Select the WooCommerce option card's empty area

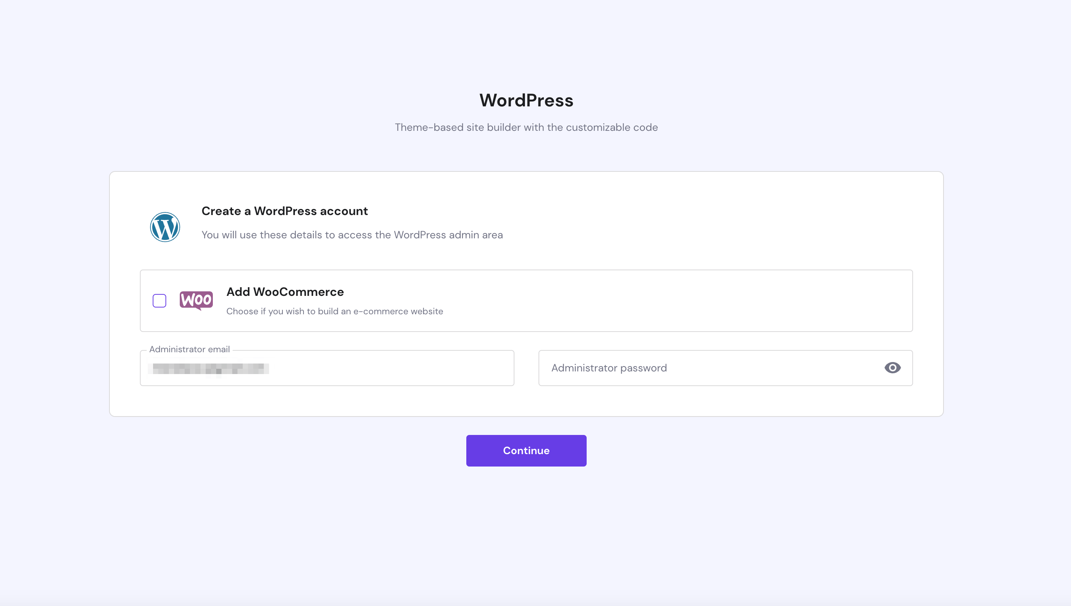pos(666,300)
